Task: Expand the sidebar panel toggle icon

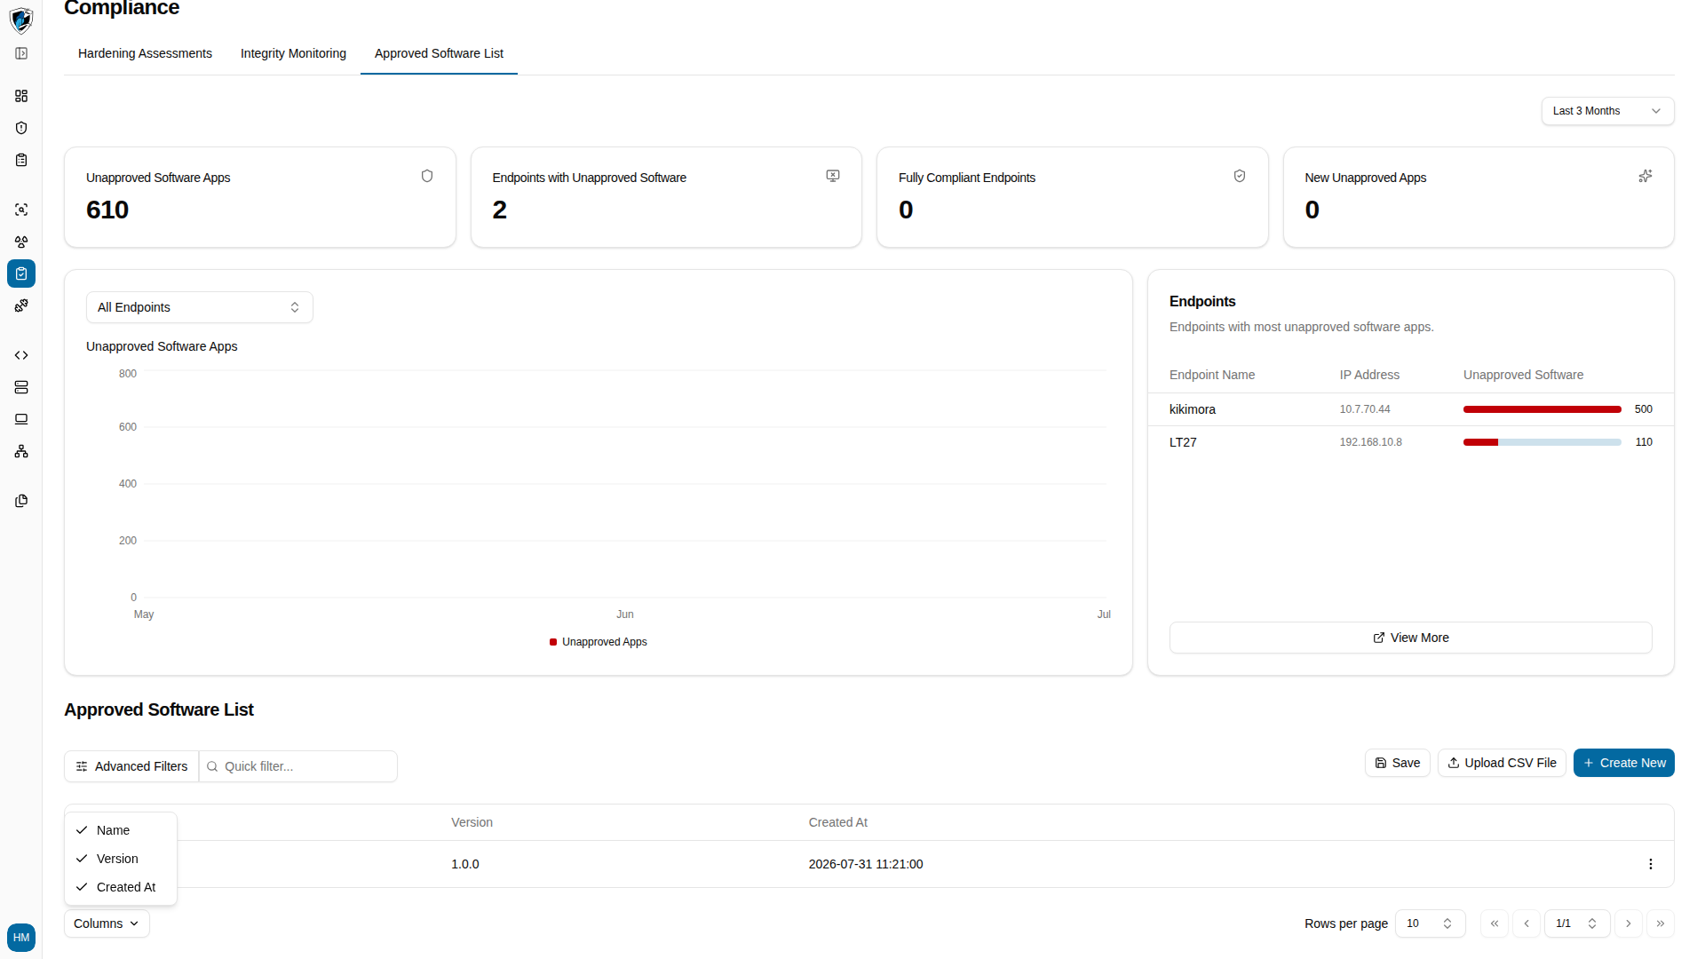Action: [21, 53]
